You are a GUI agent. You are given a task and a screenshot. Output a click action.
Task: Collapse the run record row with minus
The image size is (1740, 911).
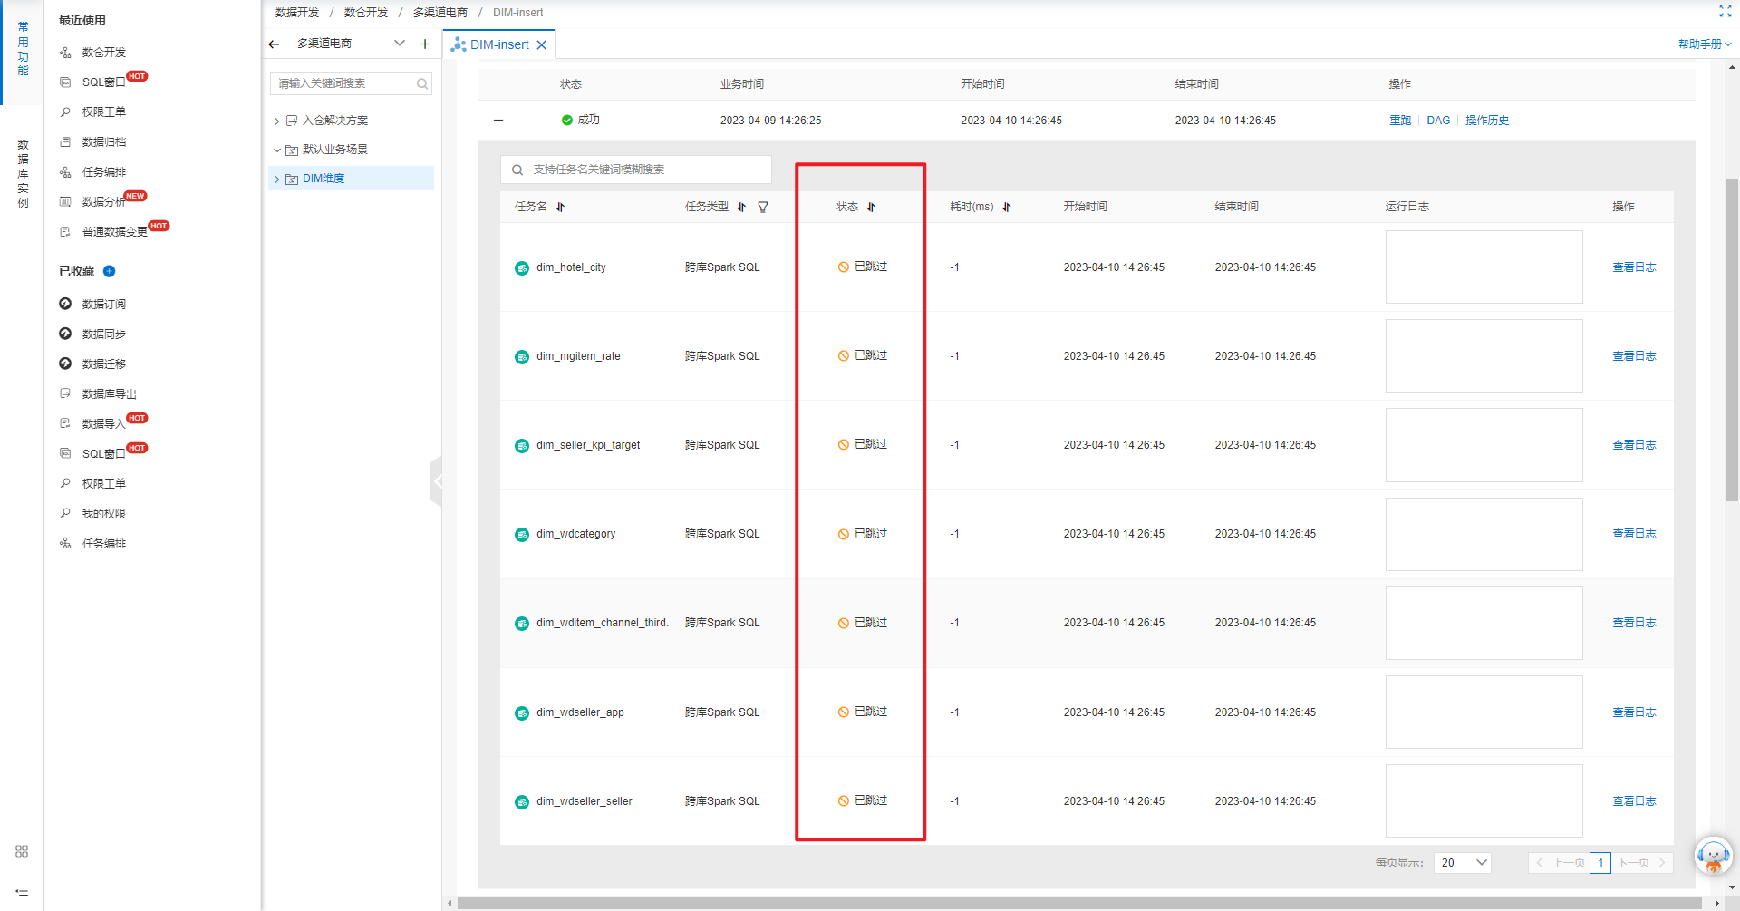(498, 120)
